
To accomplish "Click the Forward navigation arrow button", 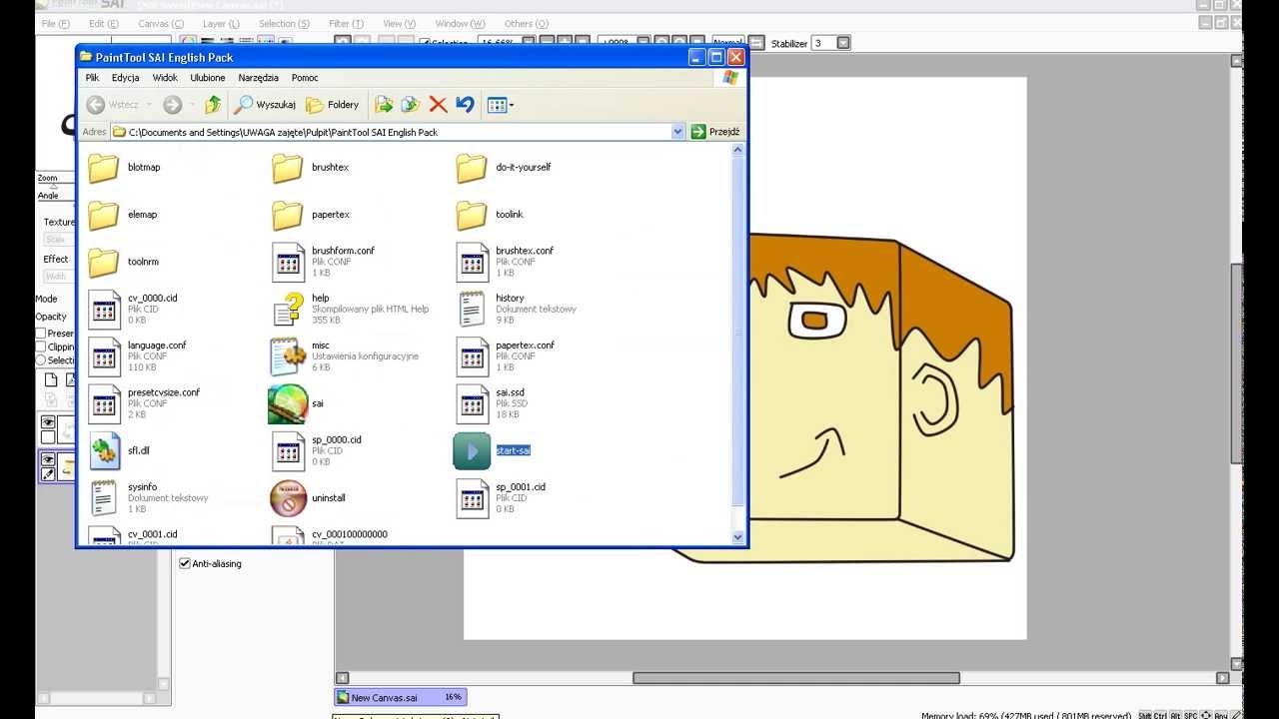I will (x=173, y=104).
